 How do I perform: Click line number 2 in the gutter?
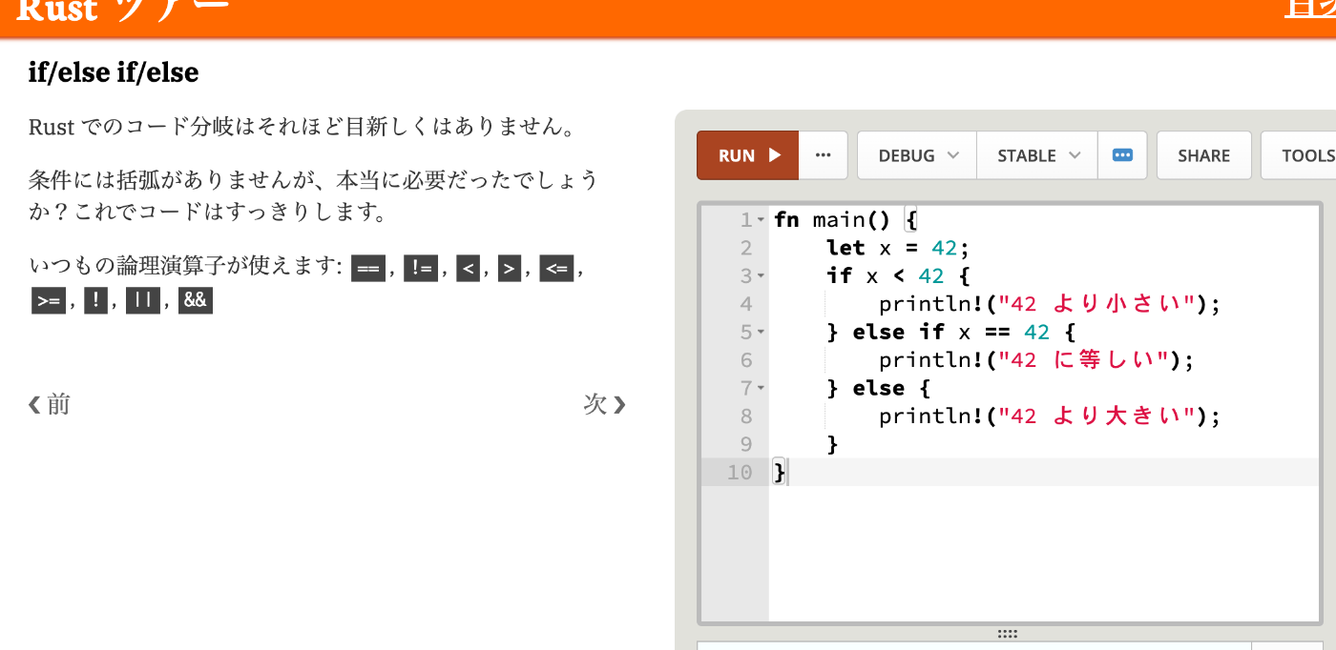(746, 248)
